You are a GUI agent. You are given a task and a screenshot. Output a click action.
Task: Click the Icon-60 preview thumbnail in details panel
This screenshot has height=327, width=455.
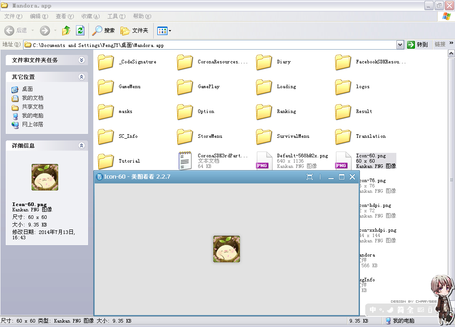point(45,177)
